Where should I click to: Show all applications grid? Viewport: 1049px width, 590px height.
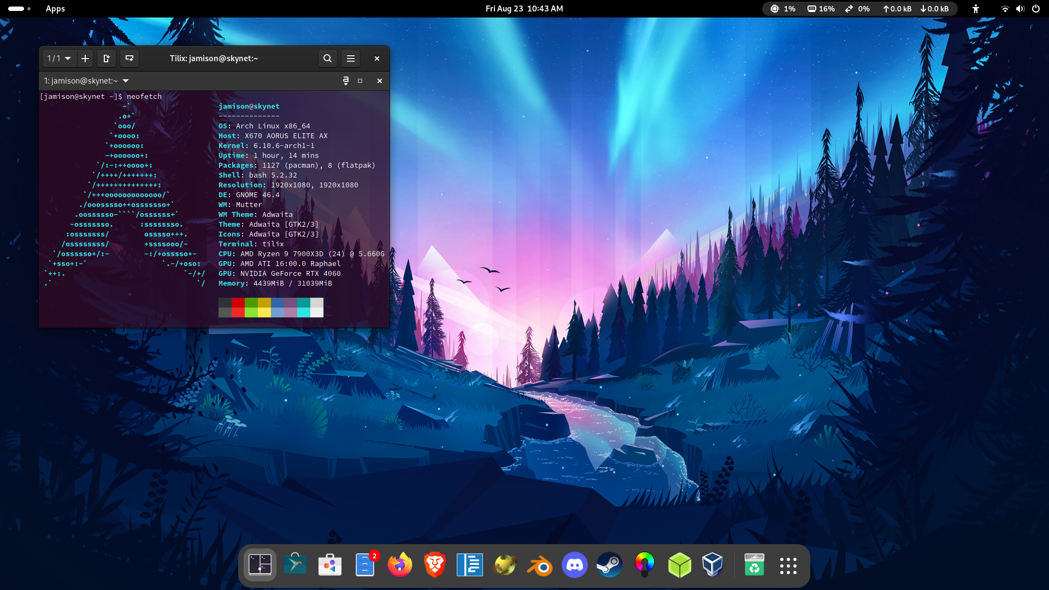pyautogui.click(x=788, y=566)
